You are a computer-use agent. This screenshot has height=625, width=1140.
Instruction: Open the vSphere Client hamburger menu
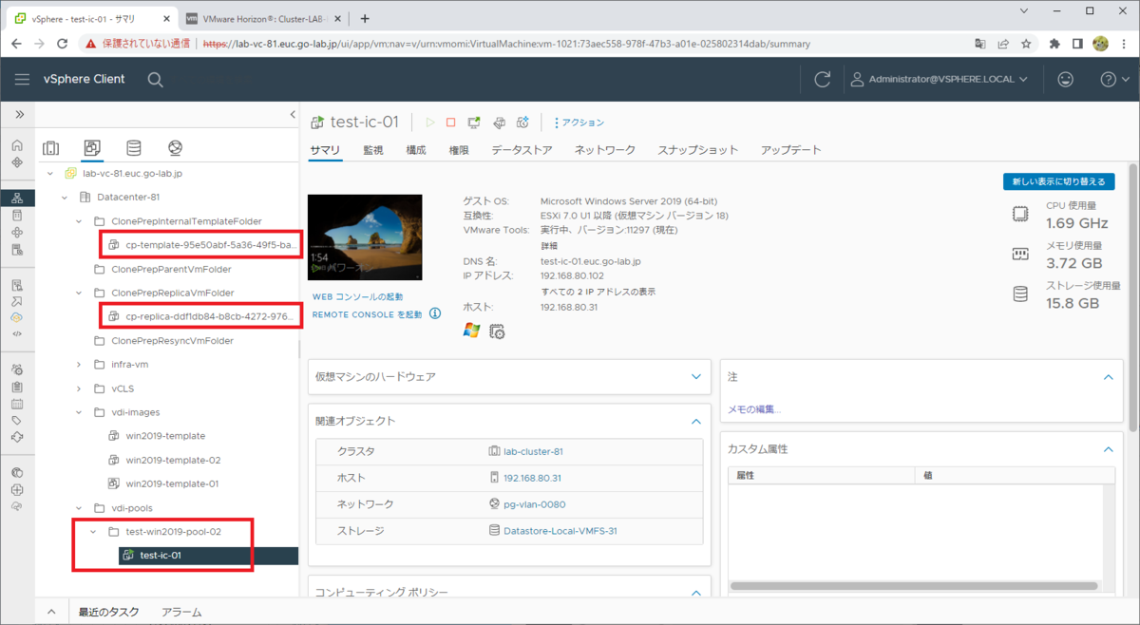tap(21, 79)
